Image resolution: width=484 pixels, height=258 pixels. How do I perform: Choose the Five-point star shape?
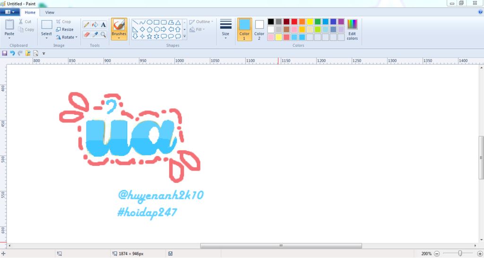pyautogui.click(x=149, y=36)
